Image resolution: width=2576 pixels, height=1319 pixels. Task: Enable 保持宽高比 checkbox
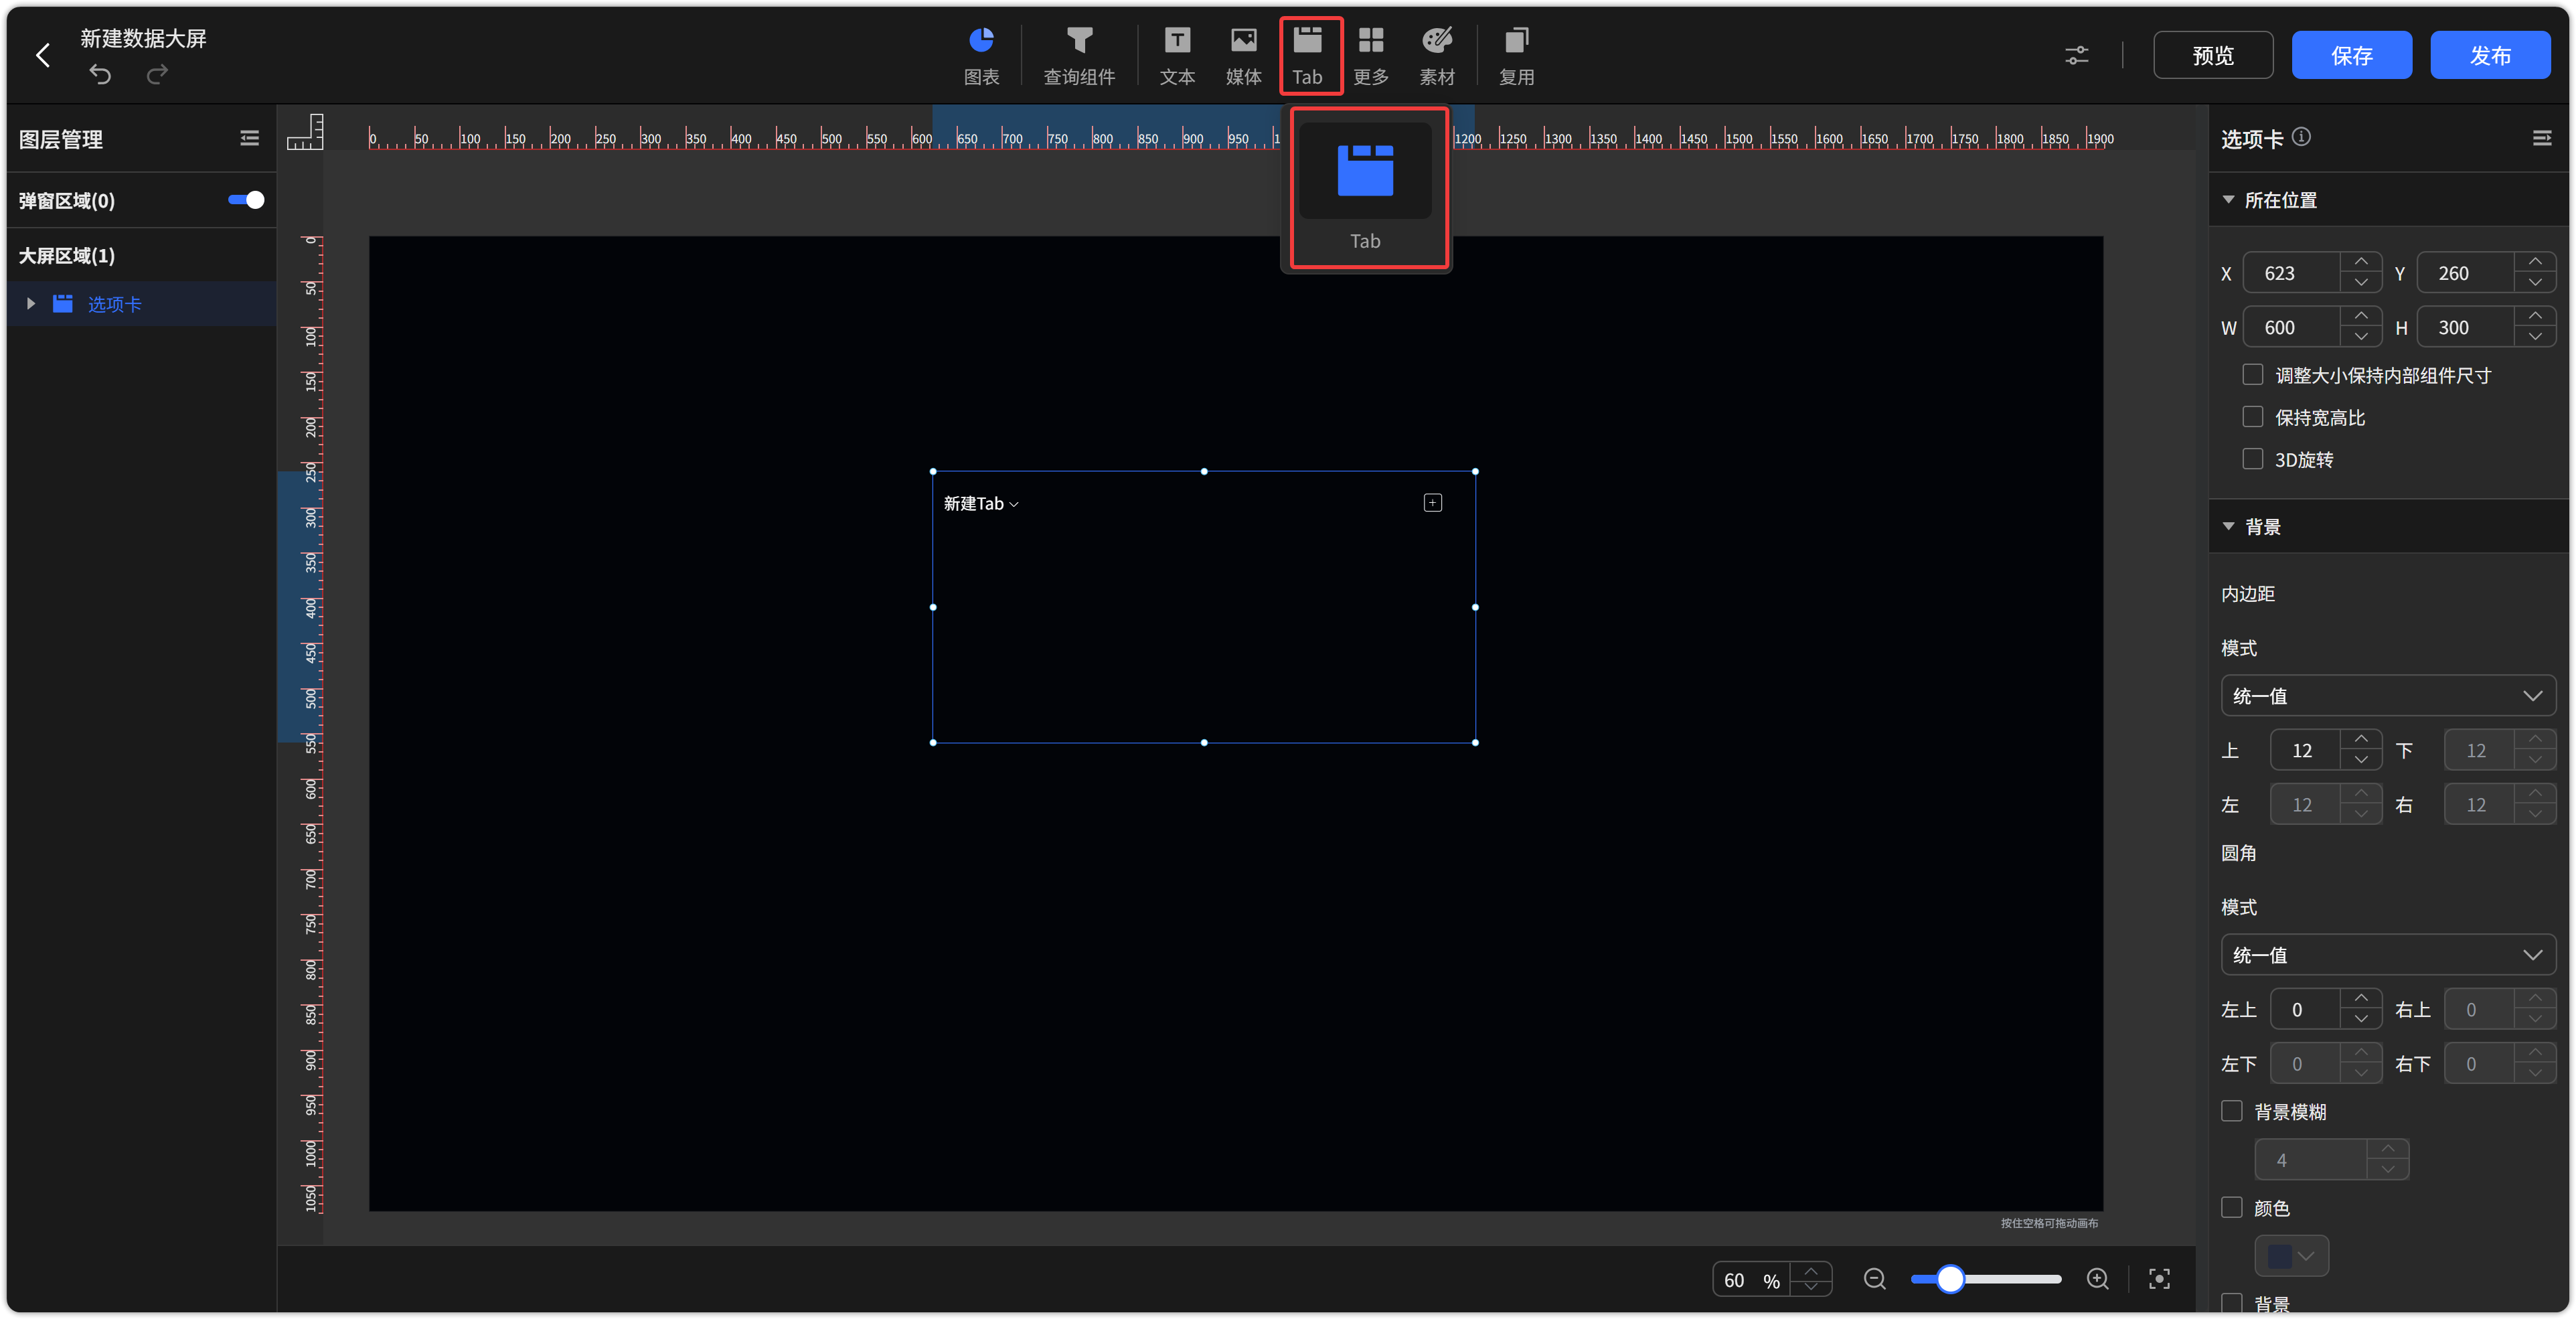tap(2252, 416)
